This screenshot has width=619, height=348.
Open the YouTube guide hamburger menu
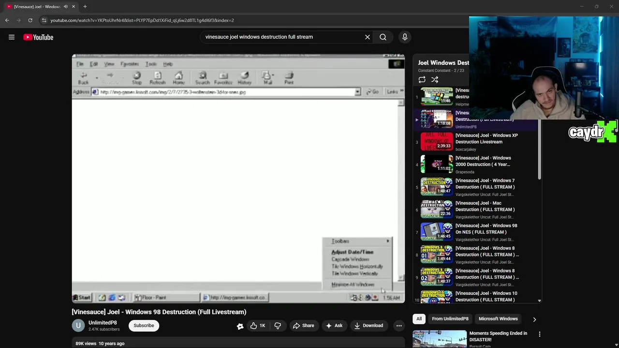click(12, 37)
